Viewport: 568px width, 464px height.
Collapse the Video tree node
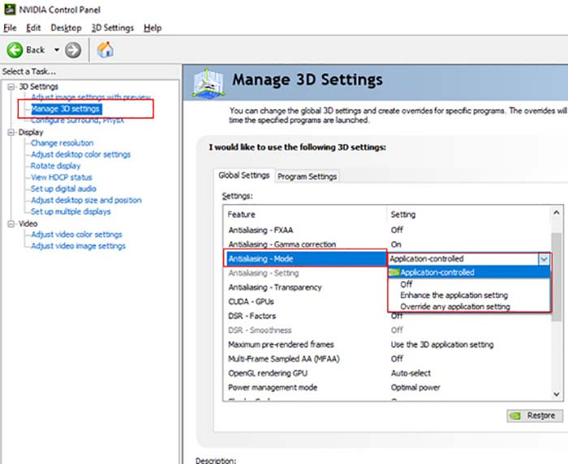tap(11, 224)
